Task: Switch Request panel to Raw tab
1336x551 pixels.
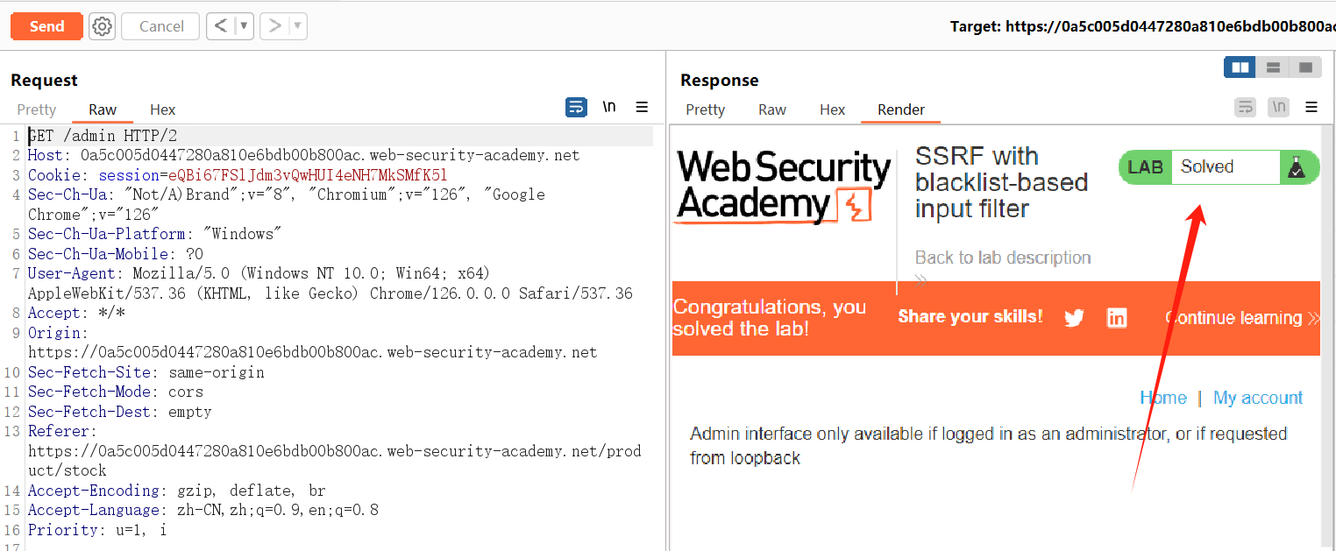Action: pyautogui.click(x=103, y=109)
